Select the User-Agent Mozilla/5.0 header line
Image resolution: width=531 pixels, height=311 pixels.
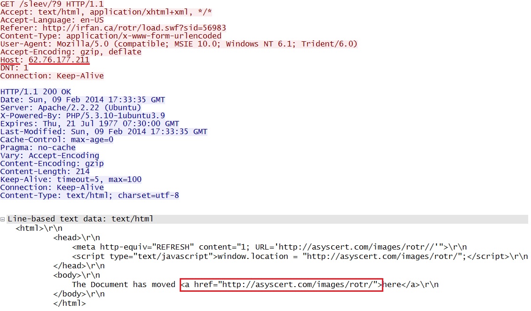[x=179, y=44]
